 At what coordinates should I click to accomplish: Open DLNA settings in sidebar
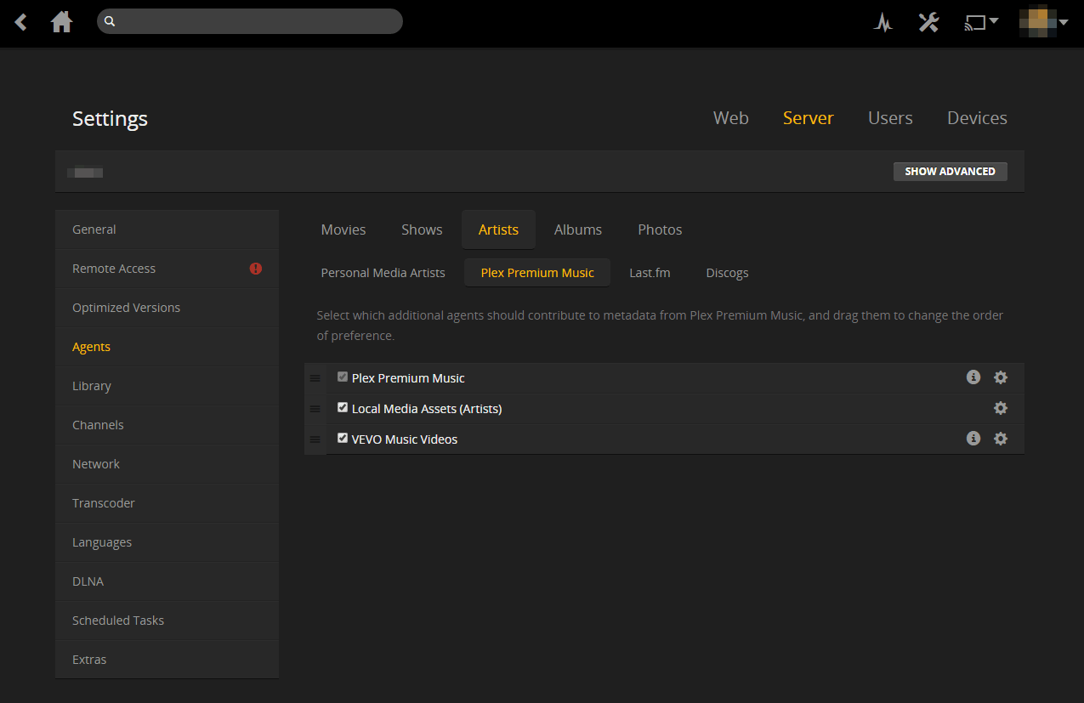coord(167,581)
